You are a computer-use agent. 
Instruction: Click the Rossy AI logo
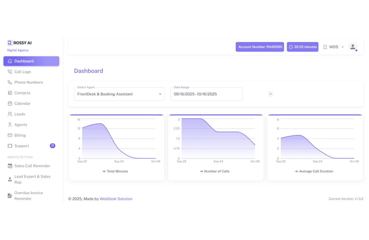click(19, 43)
